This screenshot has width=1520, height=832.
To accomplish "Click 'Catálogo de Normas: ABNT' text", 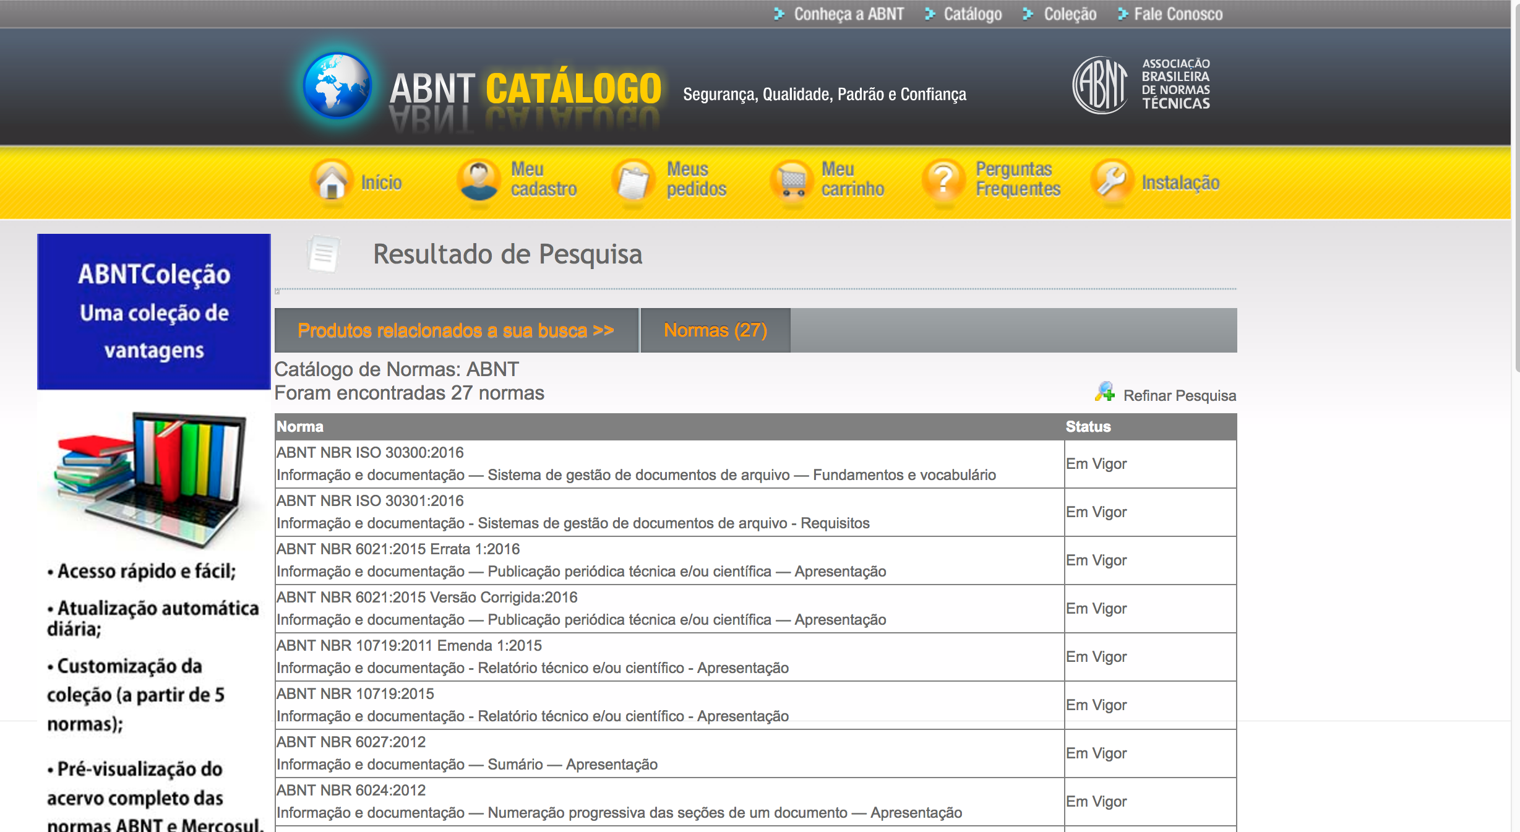I will pyautogui.click(x=397, y=369).
